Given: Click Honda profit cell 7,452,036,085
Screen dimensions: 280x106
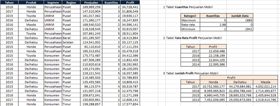Looking at the screenshot, I should point(213,100).
